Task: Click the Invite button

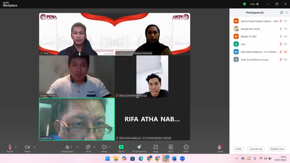Action: (x=238, y=149)
